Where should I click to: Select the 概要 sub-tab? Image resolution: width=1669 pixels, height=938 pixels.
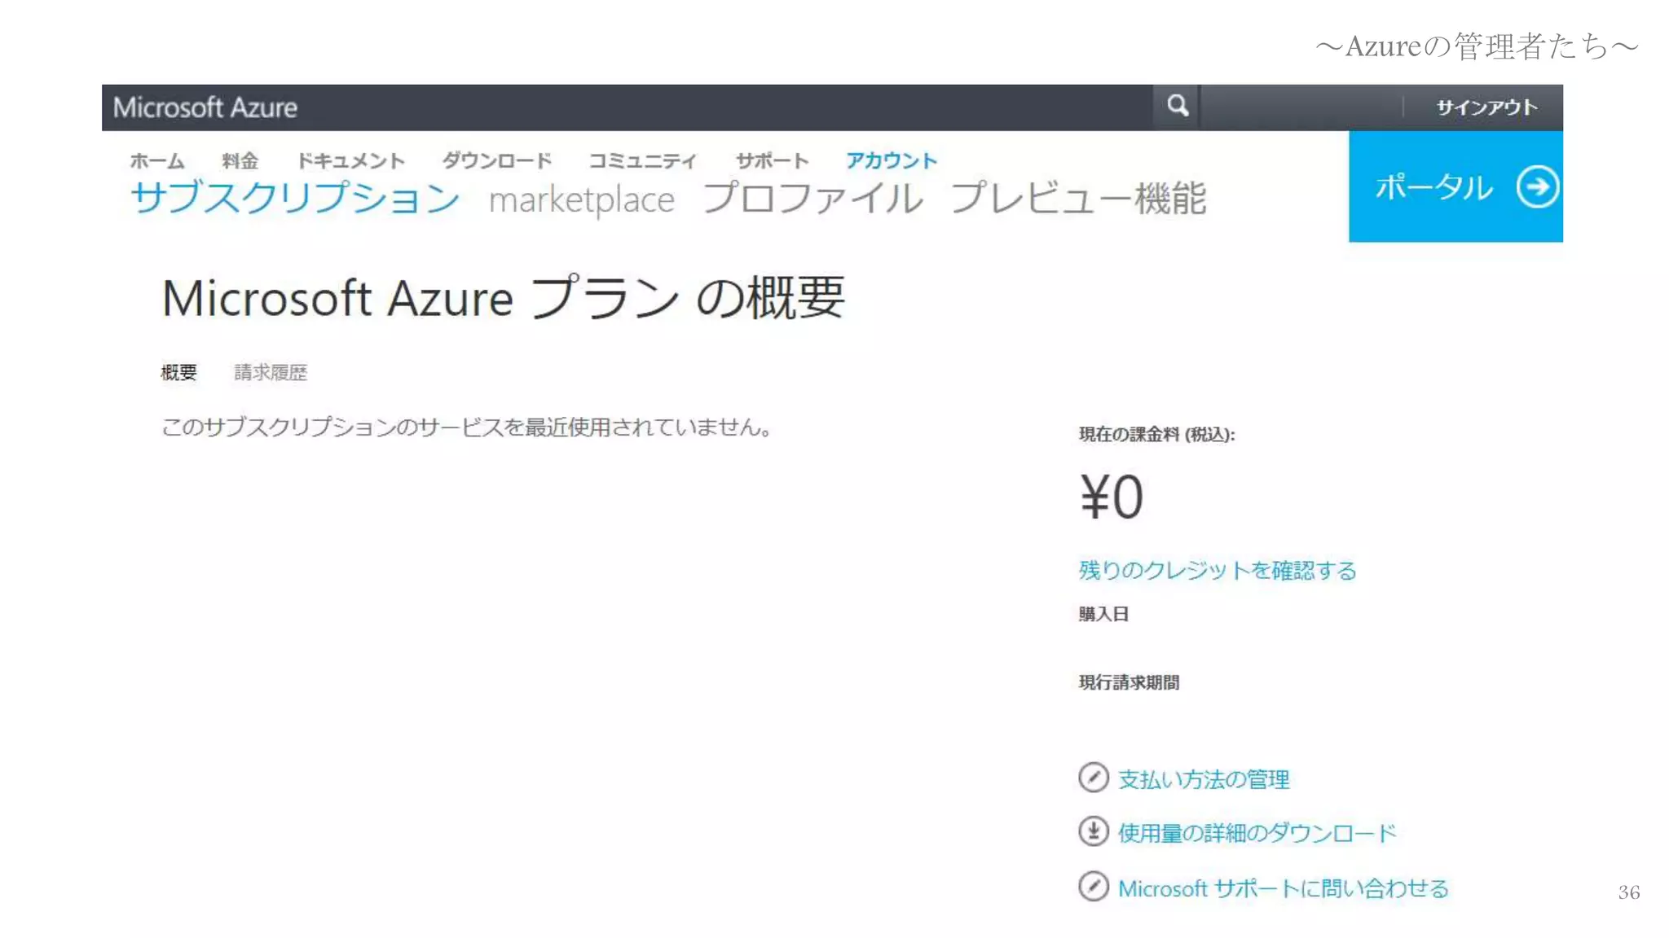[178, 373]
